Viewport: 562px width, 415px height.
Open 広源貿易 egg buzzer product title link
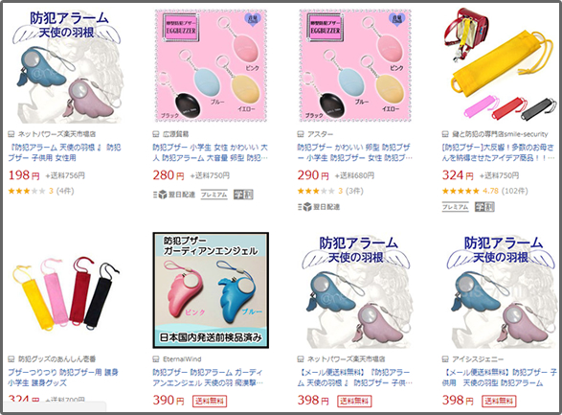click(210, 152)
